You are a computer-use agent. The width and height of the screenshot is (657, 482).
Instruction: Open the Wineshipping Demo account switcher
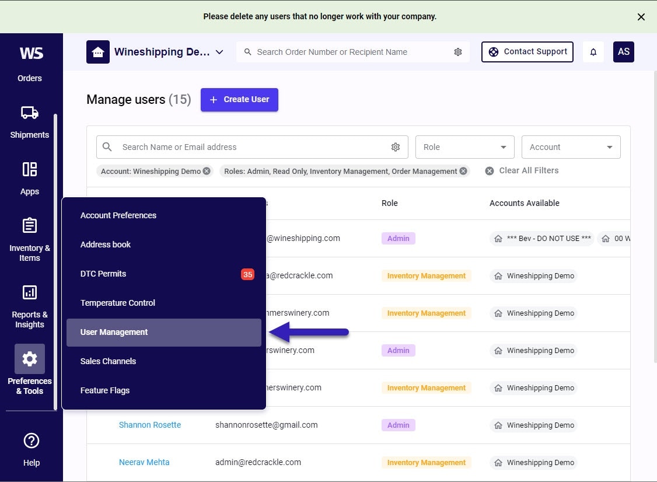pyautogui.click(x=155, y=52)
